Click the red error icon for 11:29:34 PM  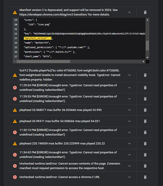pos(15,88)
